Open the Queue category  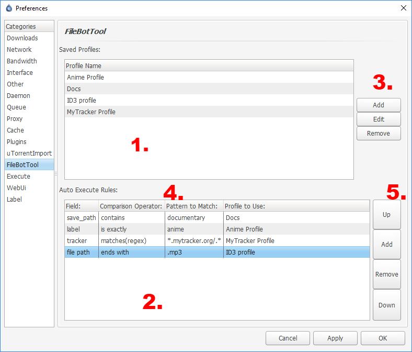point(29,107)
